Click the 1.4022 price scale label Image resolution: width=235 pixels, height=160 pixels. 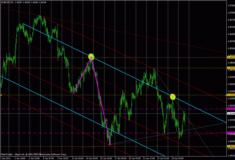click(x=231, y=155)
